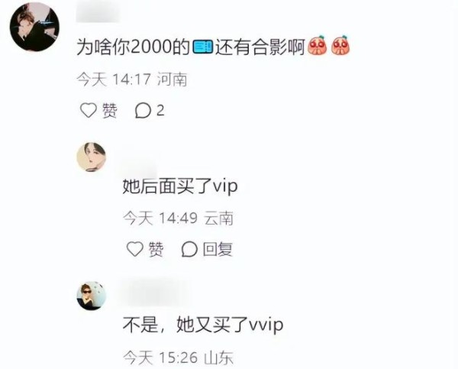
Task: Click the reply count number 2
Action: pos(160,111)
